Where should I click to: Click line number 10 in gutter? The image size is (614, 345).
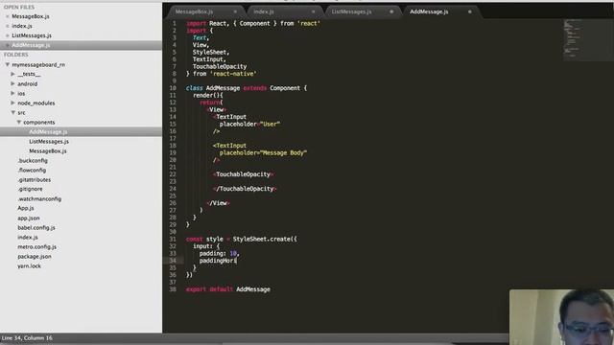click(x=173, y=88)
